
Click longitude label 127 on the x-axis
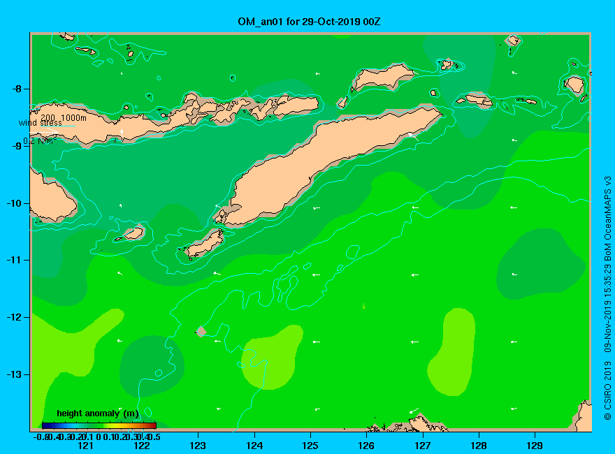pyautogui.click(x=422, y=446)
